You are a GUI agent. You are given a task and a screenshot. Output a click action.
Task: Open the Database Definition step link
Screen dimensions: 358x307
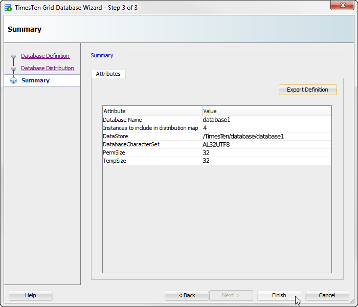(x=45, y=56)
